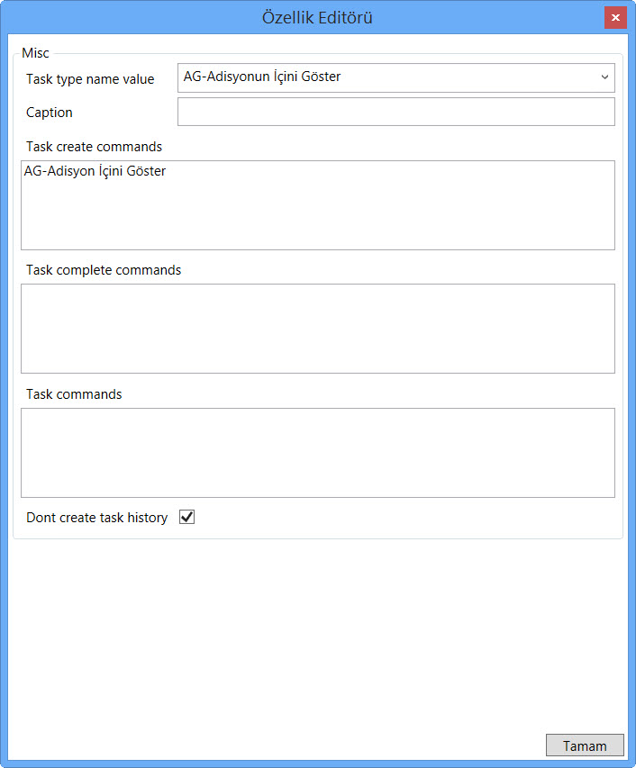The image size is (636, 768).
Task: Expand the Task type name value dropdown arrow
Action: (604, 77)
